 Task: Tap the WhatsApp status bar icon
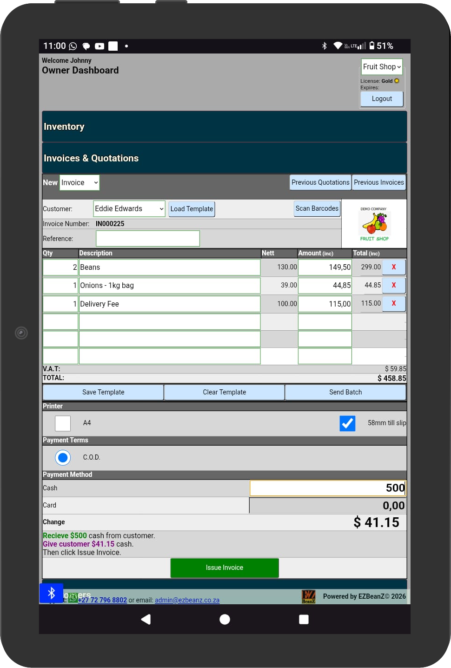point(73,46)
